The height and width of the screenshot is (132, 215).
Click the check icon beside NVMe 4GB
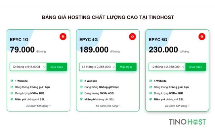click(81, 93)
